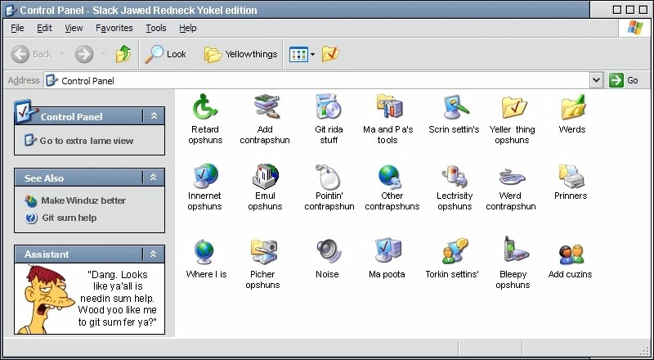
Task: Open the Favorites menu
Action: pos(114,28)
